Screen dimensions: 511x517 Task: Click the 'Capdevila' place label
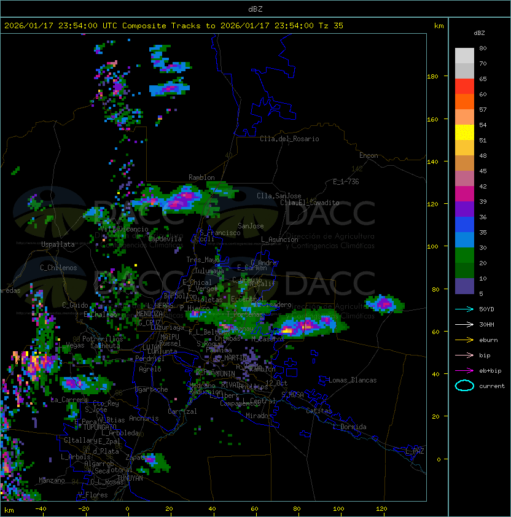165,239
